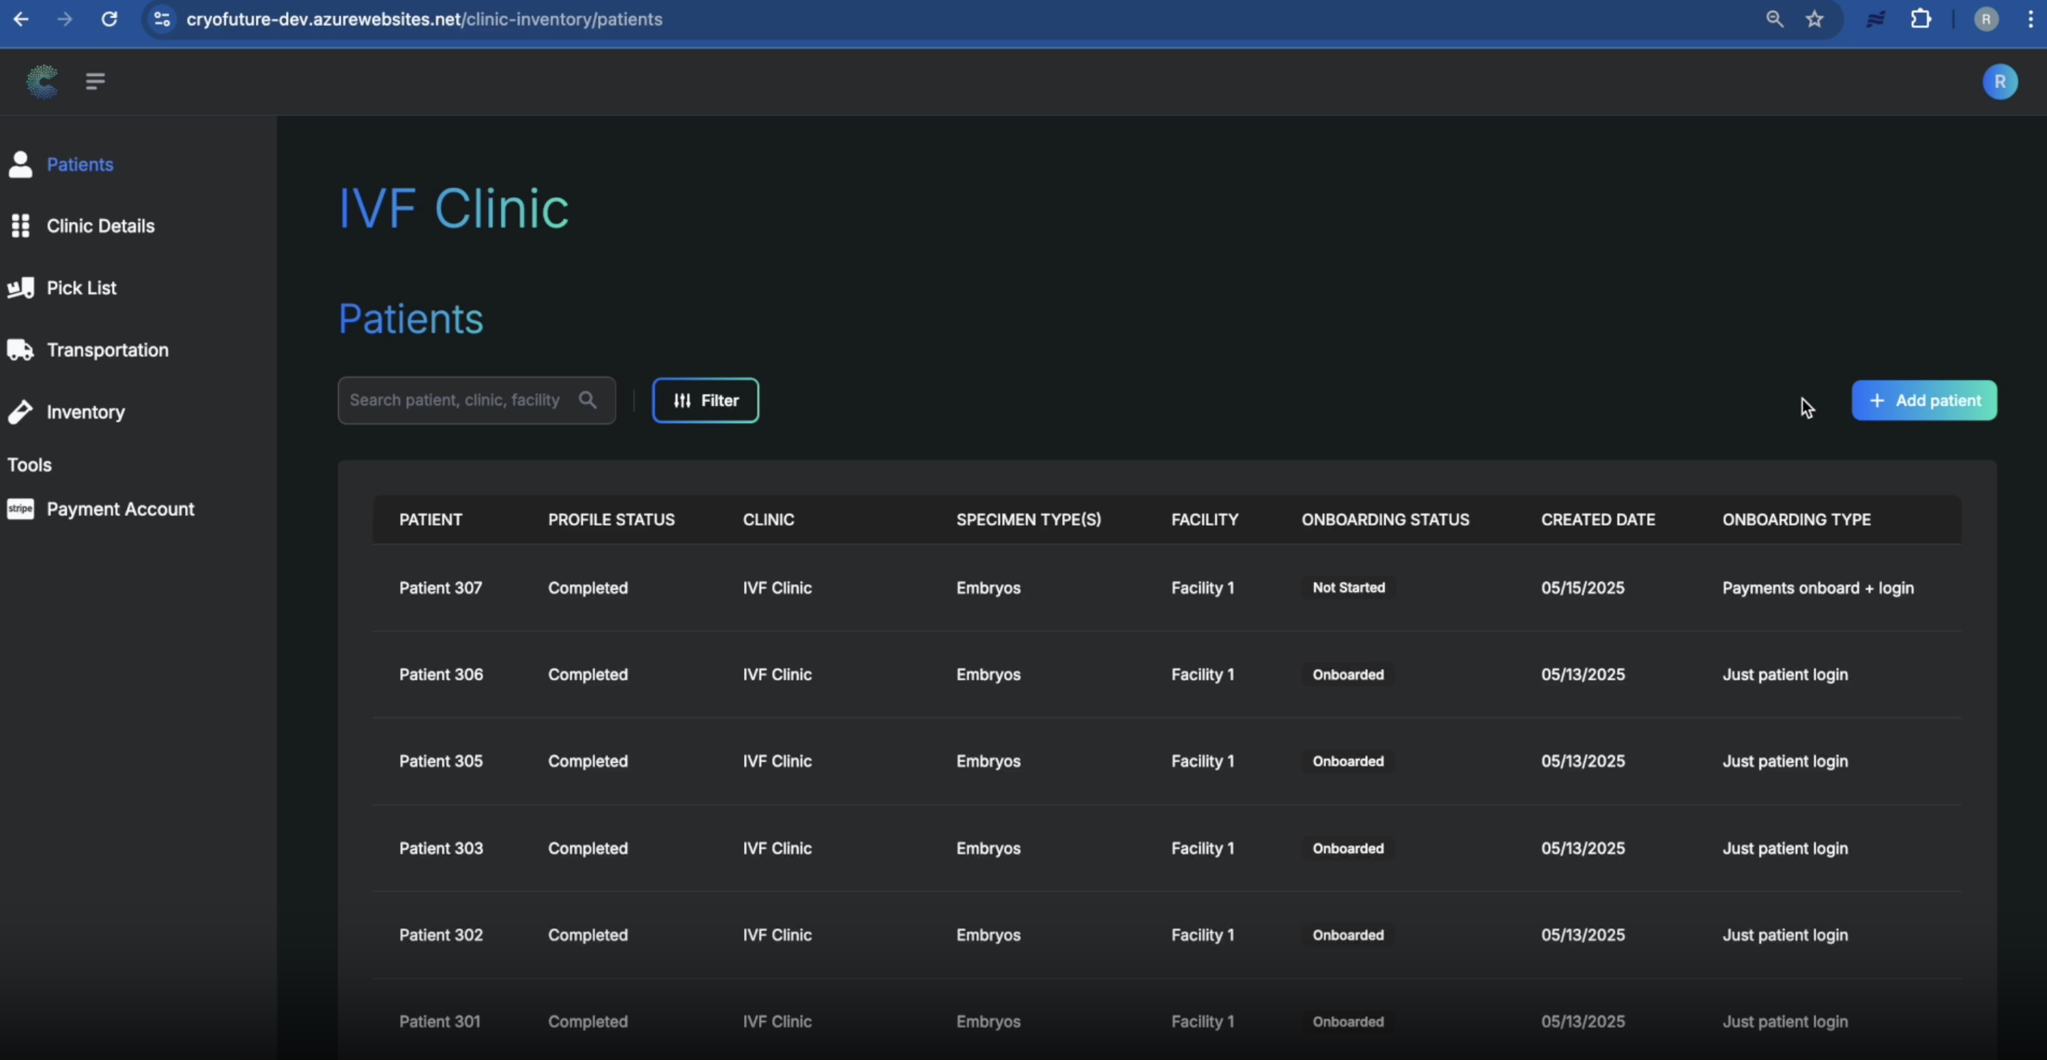Reload the page with browser refresh icon
The image size is (2047, 1060).
(110, 19)
